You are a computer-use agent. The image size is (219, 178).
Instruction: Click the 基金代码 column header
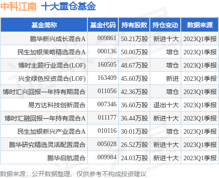103,25
